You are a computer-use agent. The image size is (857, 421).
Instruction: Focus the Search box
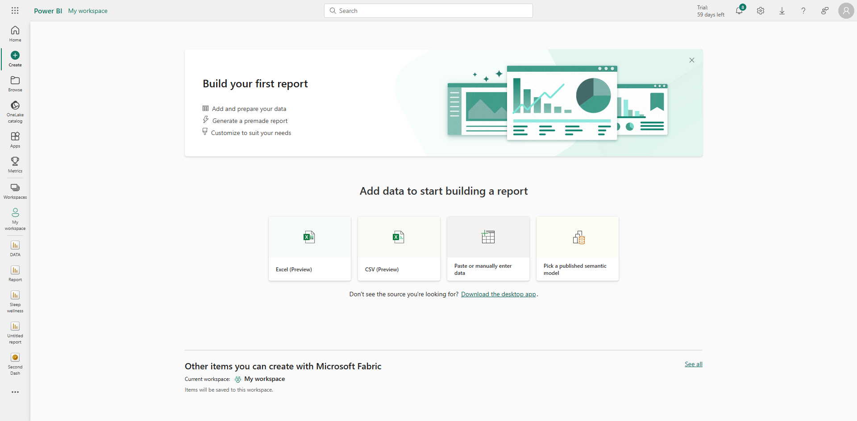[x=428, y=11]
